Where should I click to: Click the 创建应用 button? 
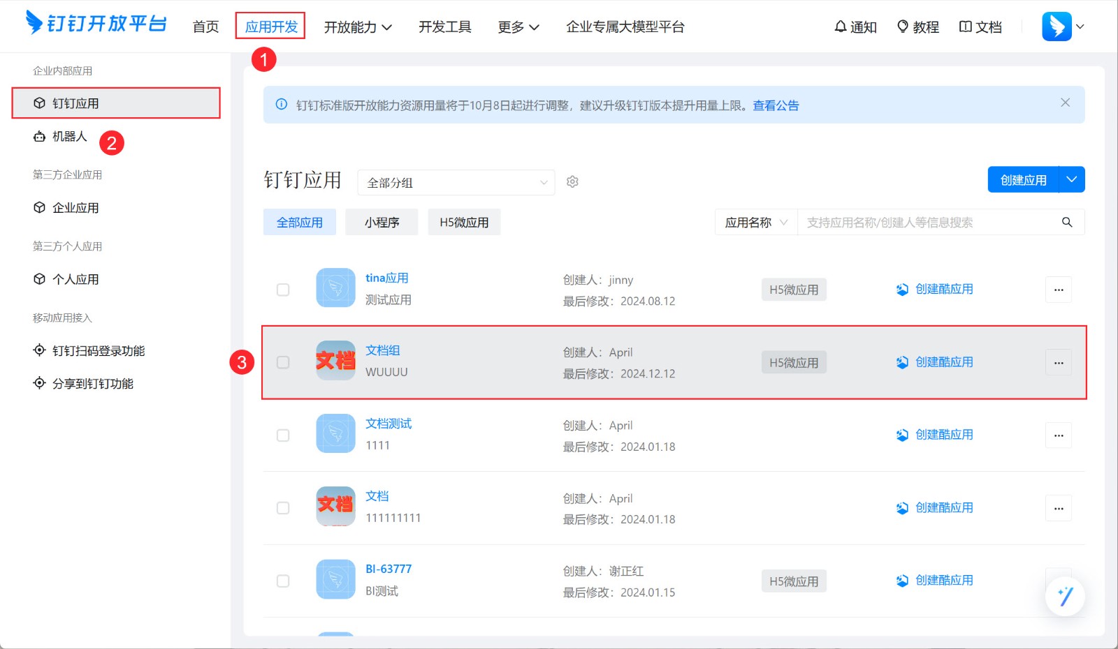coord(1023,180)
